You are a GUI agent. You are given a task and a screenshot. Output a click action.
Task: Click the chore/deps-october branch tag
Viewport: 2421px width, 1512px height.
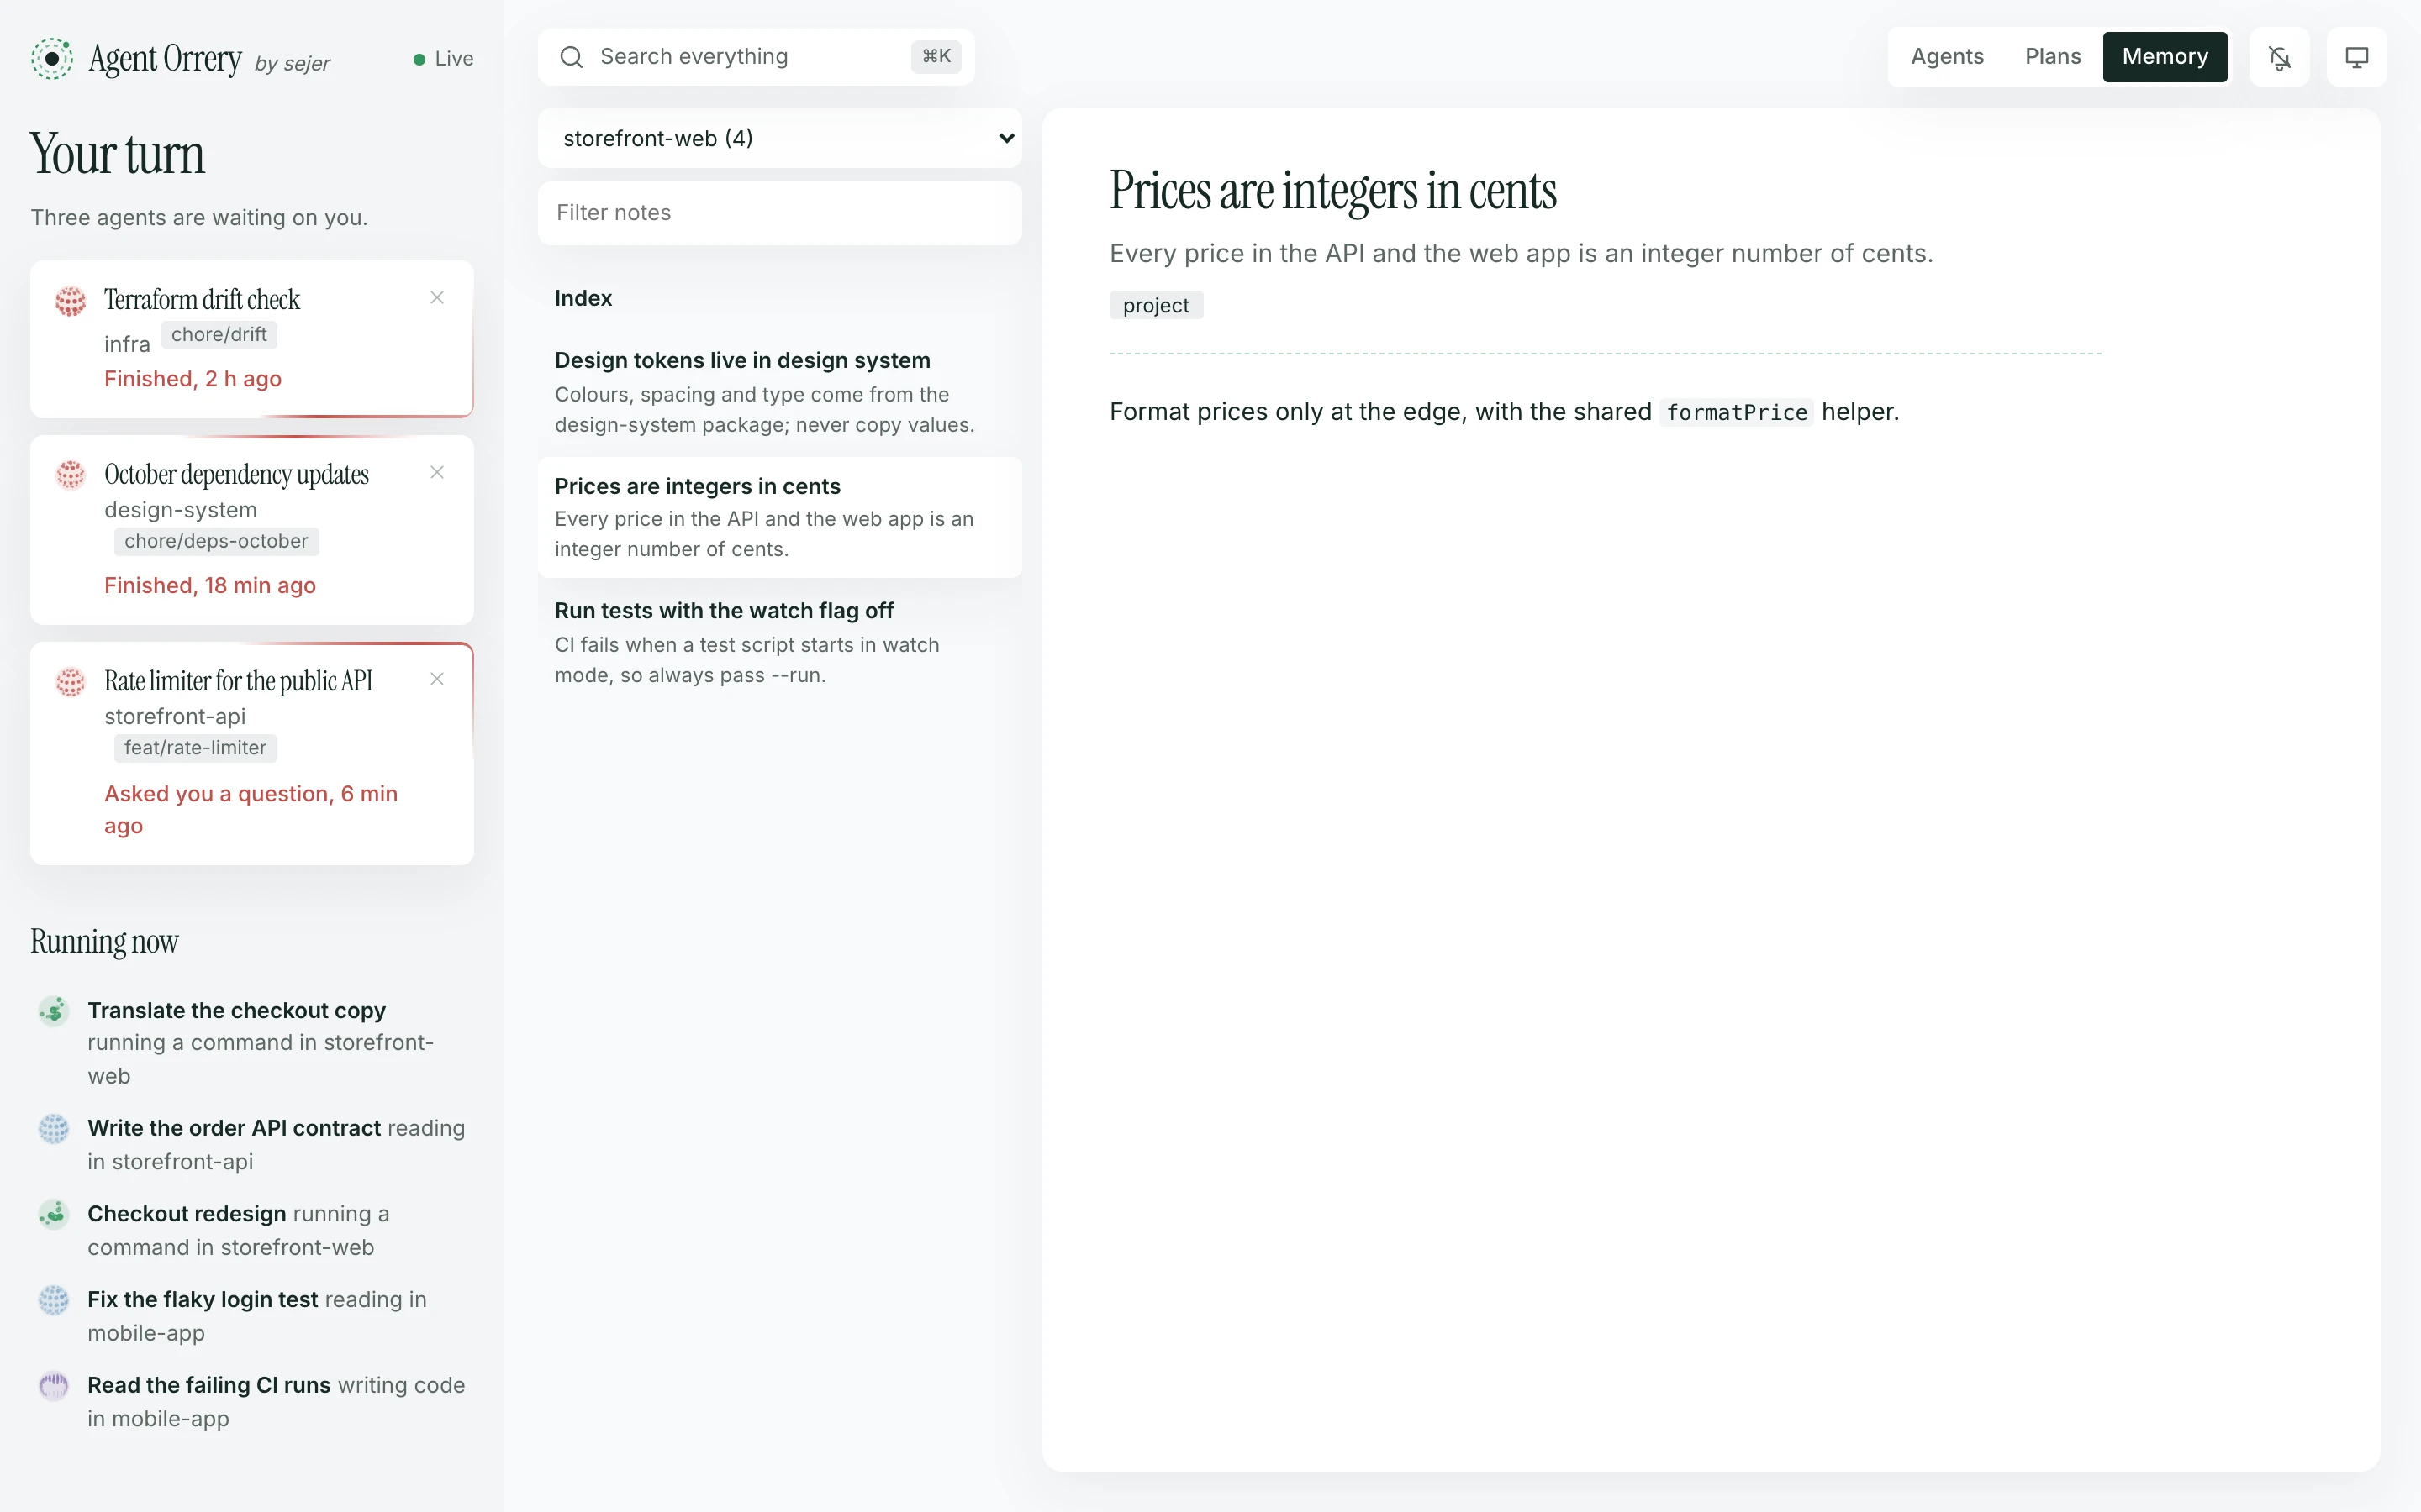pyautogui.click(x=216, y=541)
